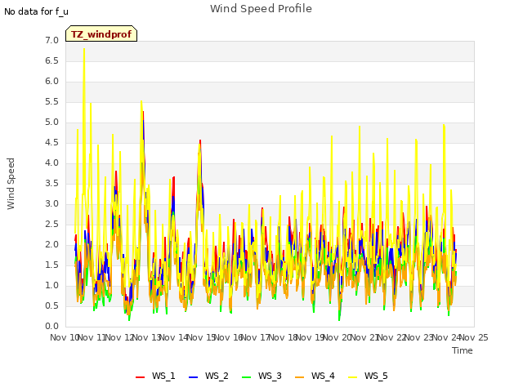
Task: Click the 5.5 y-axis tick label
Action: 51,101
